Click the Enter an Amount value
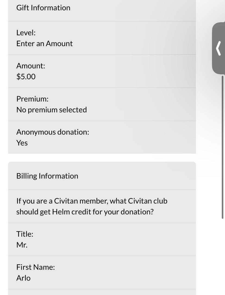225x295 pixels. coord(44,43)
